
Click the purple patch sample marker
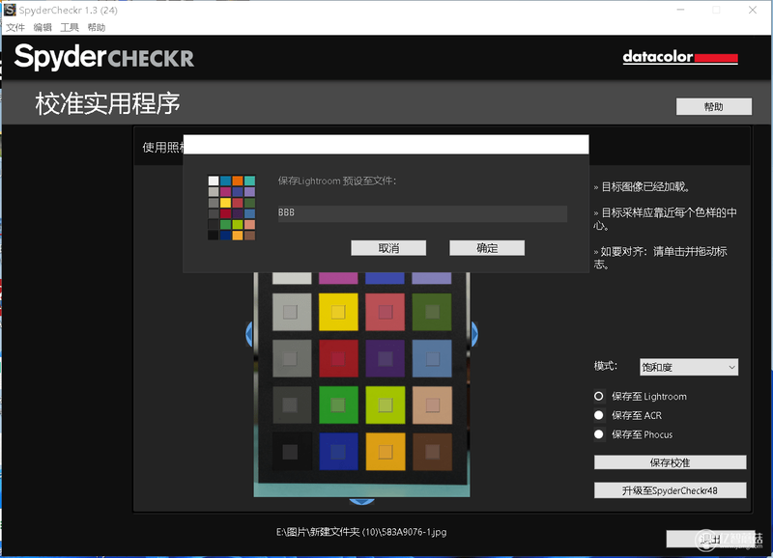[x=386, y=358]
